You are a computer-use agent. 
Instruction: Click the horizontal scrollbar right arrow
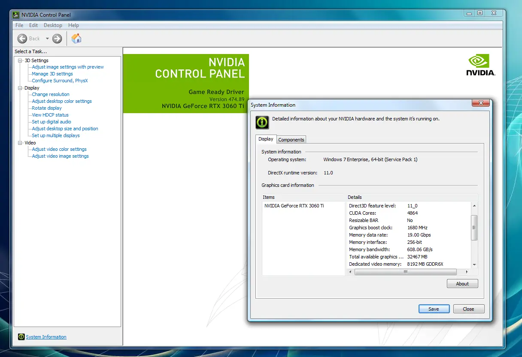pyautogui.click(x=467, y=272)
